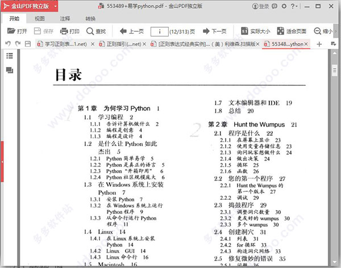Click the 打开 open file button
Screen dimensions: 341x268
point(17,31)
